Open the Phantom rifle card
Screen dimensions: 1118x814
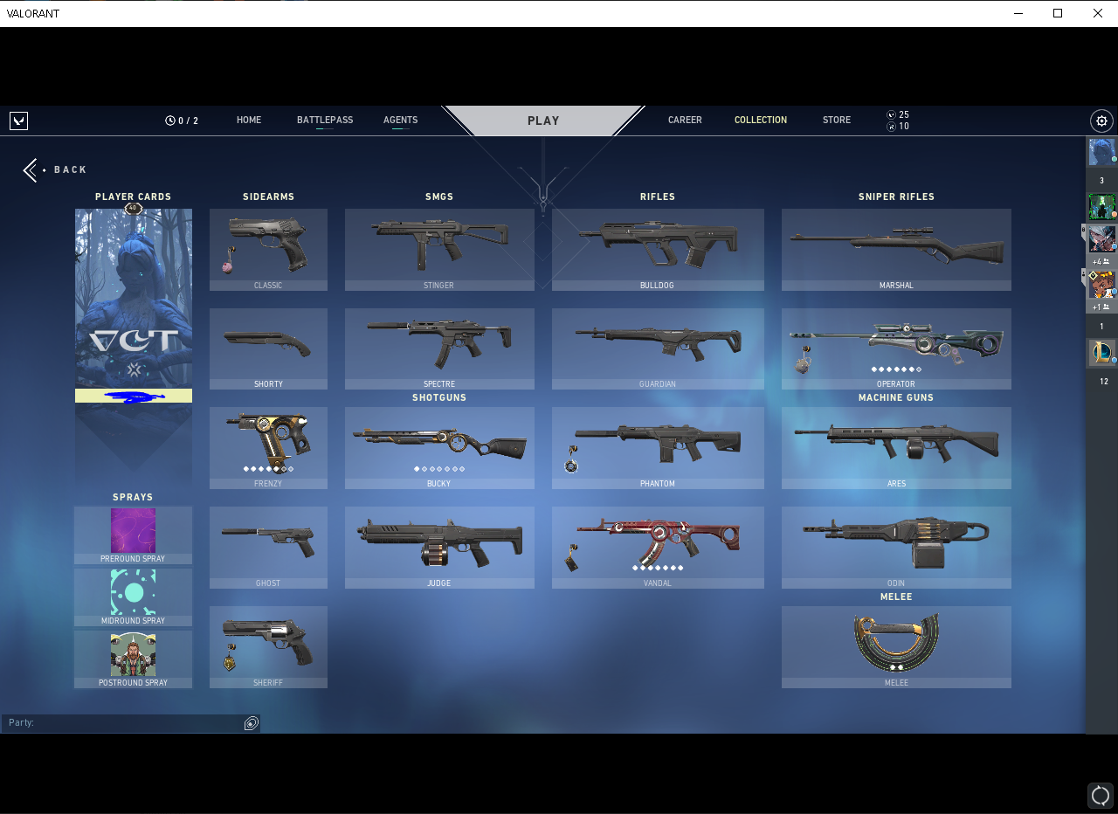(x=658, y=448)
